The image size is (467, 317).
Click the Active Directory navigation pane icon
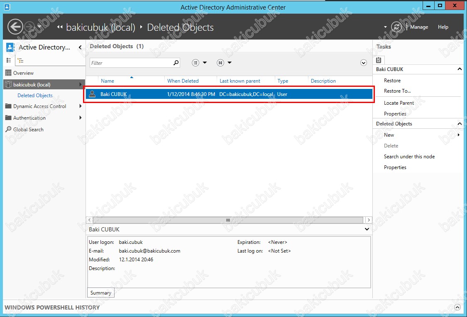[10, 47]
